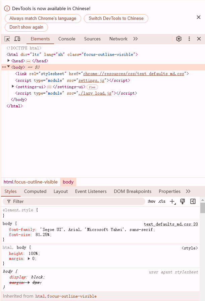
Task: Open the Properties pane tab
Action: point(170,191)
